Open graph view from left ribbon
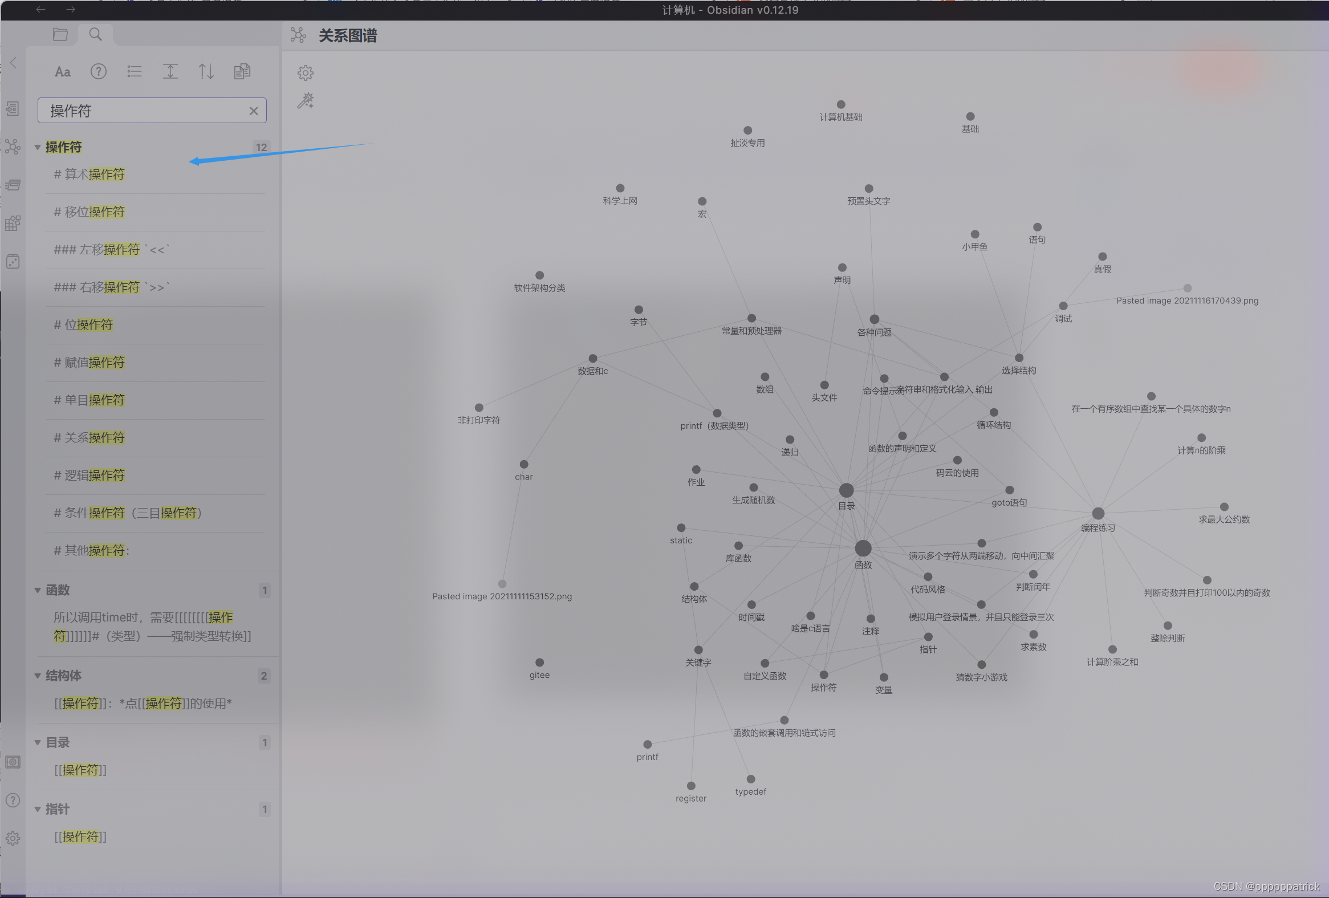Screen dimensions: 1329x898 [13, 147]
